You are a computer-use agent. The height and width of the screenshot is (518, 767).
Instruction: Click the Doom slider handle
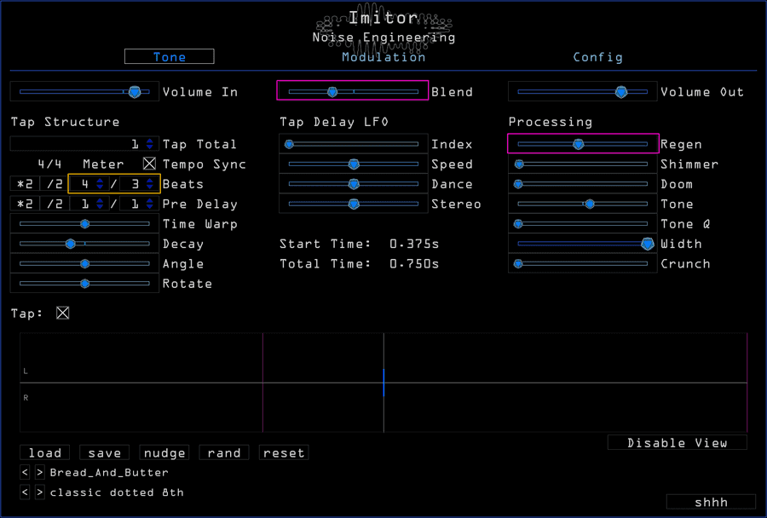(518, 184)
